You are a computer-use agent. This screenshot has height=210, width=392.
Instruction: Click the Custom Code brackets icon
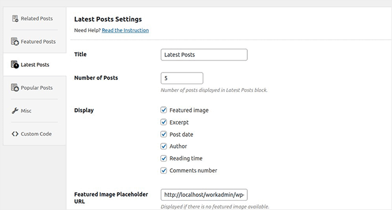point(15,134)
